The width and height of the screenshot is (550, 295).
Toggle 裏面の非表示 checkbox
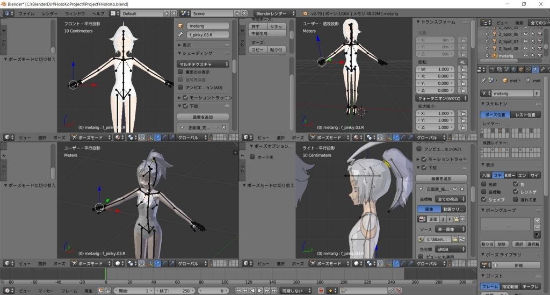(180, 72)
